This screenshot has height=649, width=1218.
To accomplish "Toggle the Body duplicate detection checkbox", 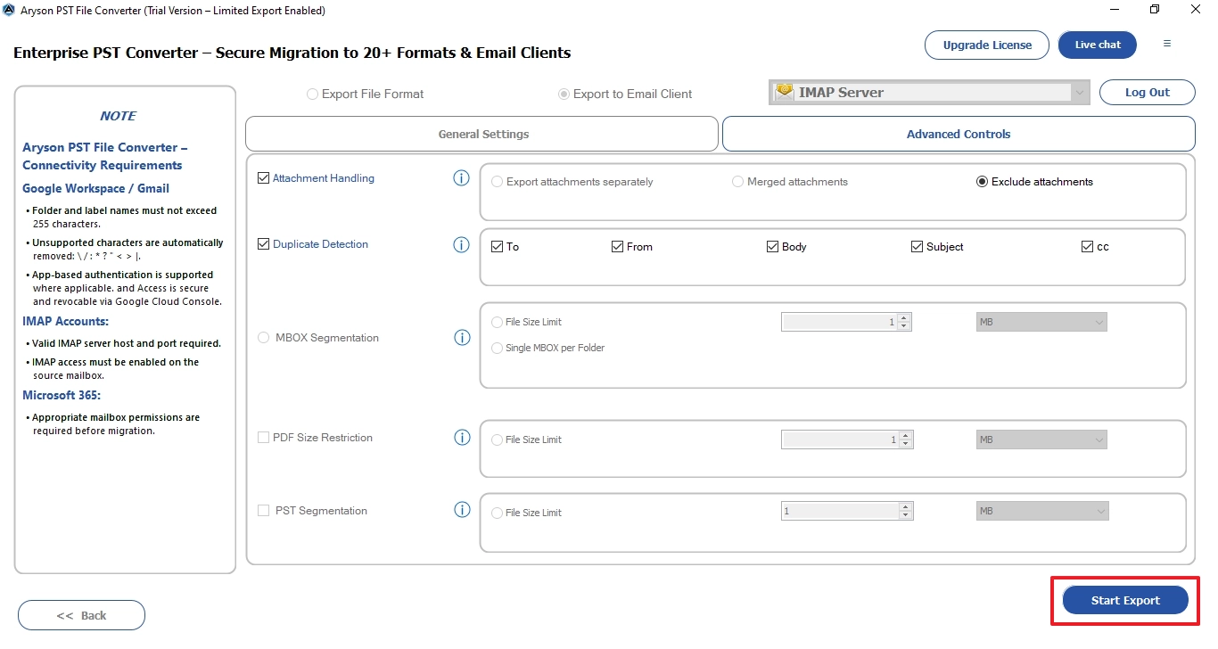I will coord(772,247).
